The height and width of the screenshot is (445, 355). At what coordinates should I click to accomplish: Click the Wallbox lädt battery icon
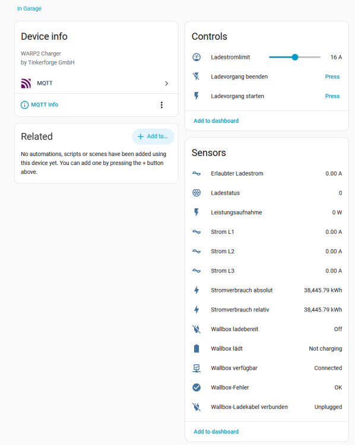coord(196,348)
